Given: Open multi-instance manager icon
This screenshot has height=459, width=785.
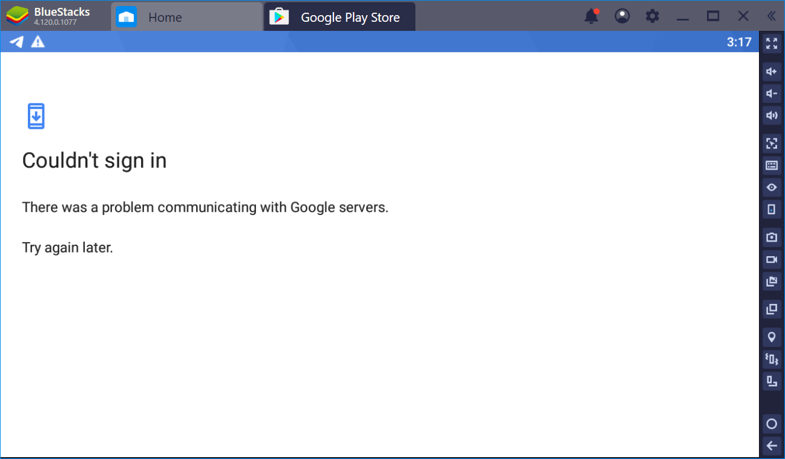Looking at the screenshot, I should point(772,309).
